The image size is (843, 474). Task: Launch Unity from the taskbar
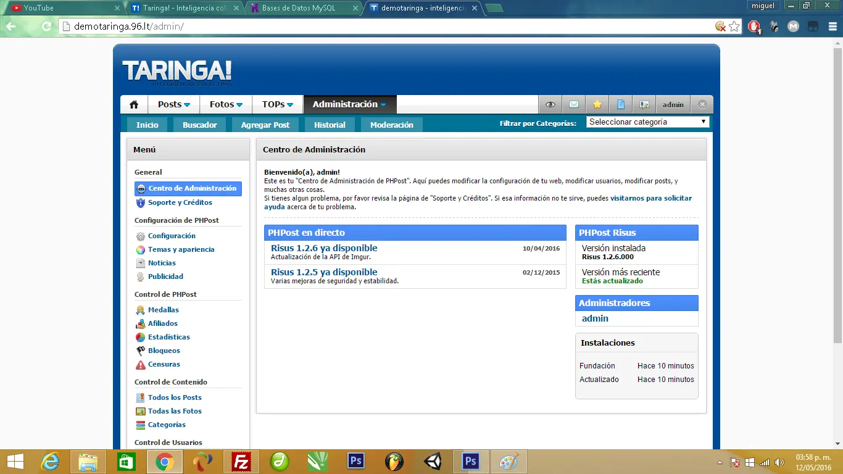(x=433, y=462)
